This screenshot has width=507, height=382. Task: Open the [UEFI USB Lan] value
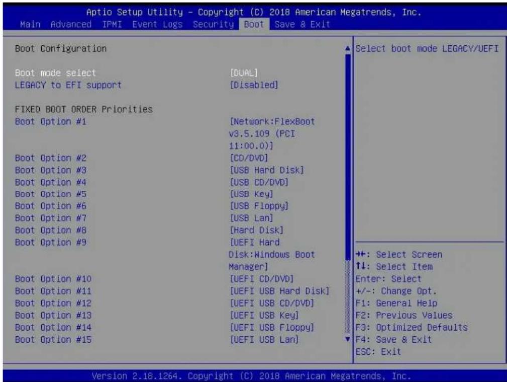(264, 340)
